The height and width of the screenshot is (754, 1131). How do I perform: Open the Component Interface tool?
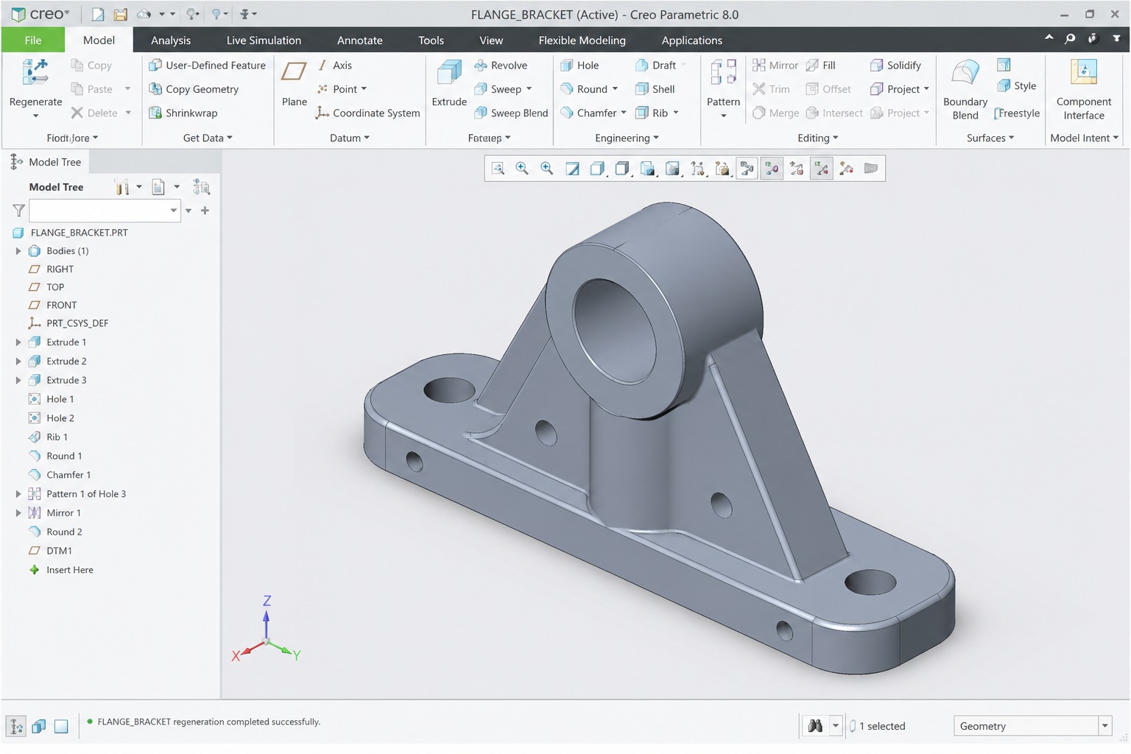pos(1084,89)
